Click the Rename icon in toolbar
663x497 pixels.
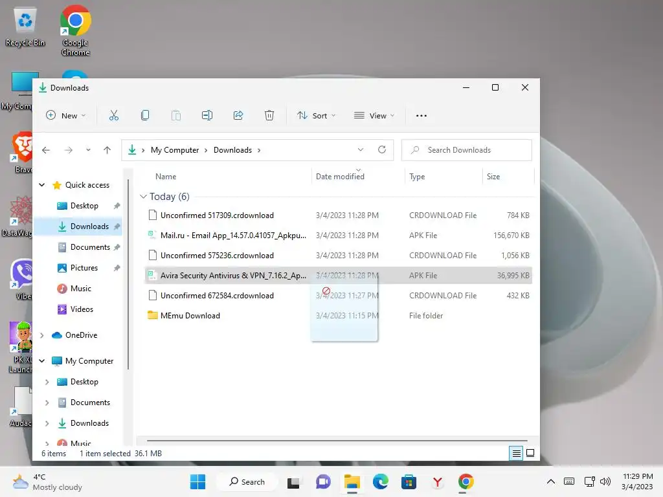pyautogui.click(x=207, y=115)
